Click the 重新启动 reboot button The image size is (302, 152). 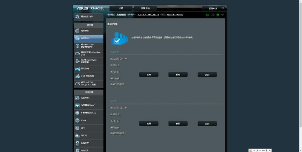click(145, 8)
